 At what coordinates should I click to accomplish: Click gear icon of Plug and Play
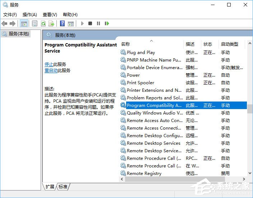point(123,52)
